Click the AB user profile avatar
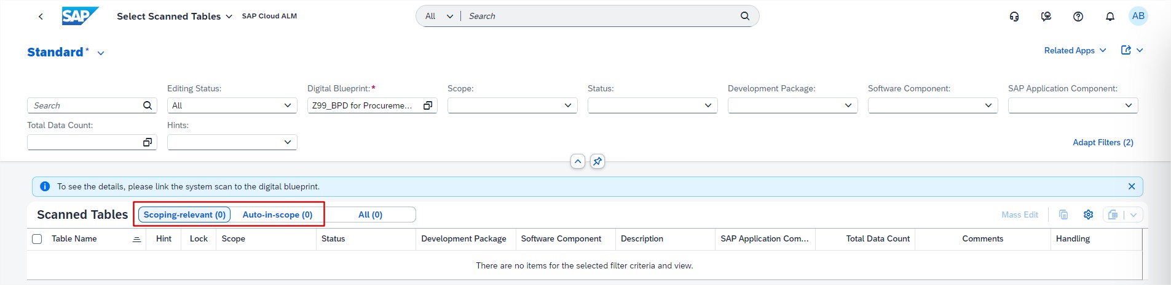The height and width of the screenshot is (285, 1171). (1138, 16)
